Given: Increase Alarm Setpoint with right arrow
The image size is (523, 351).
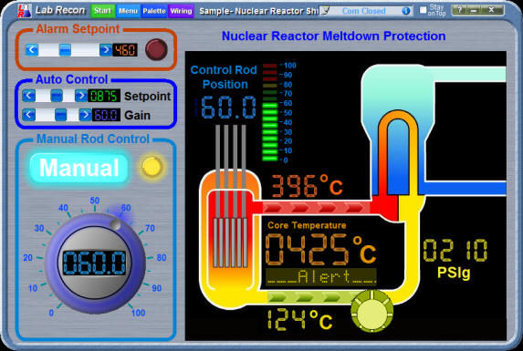Looking at the screenshot, I should [106, 50].
